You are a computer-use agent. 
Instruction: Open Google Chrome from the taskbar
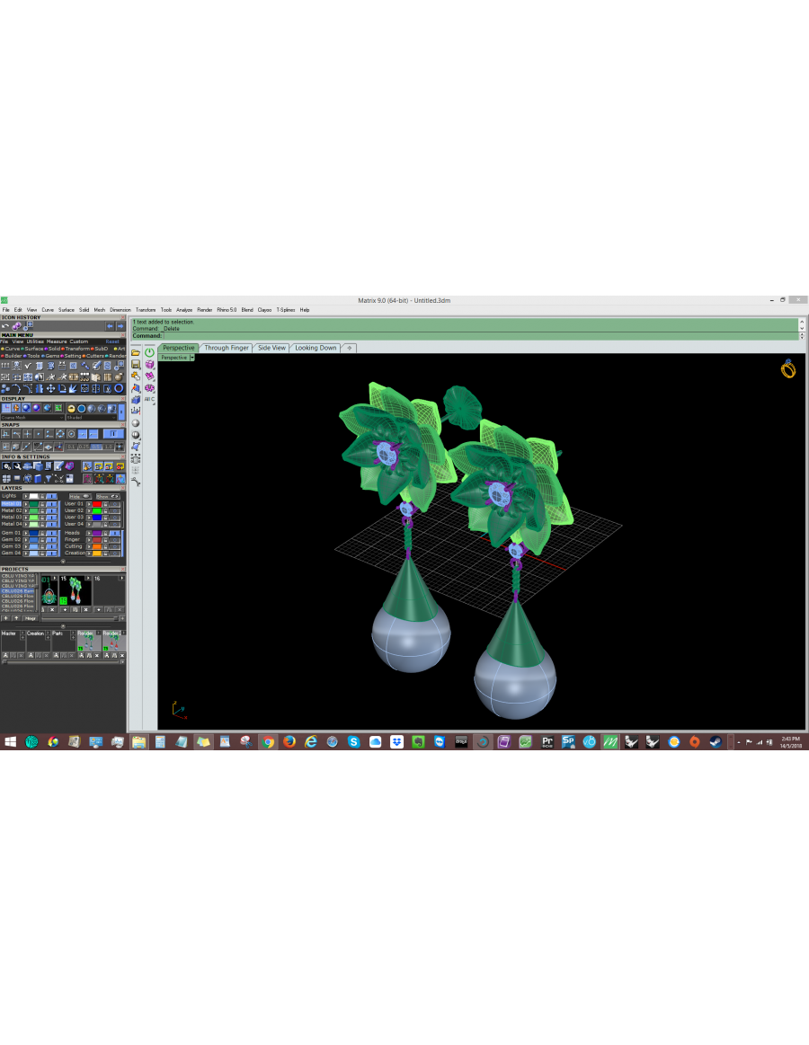click(268, 742)
